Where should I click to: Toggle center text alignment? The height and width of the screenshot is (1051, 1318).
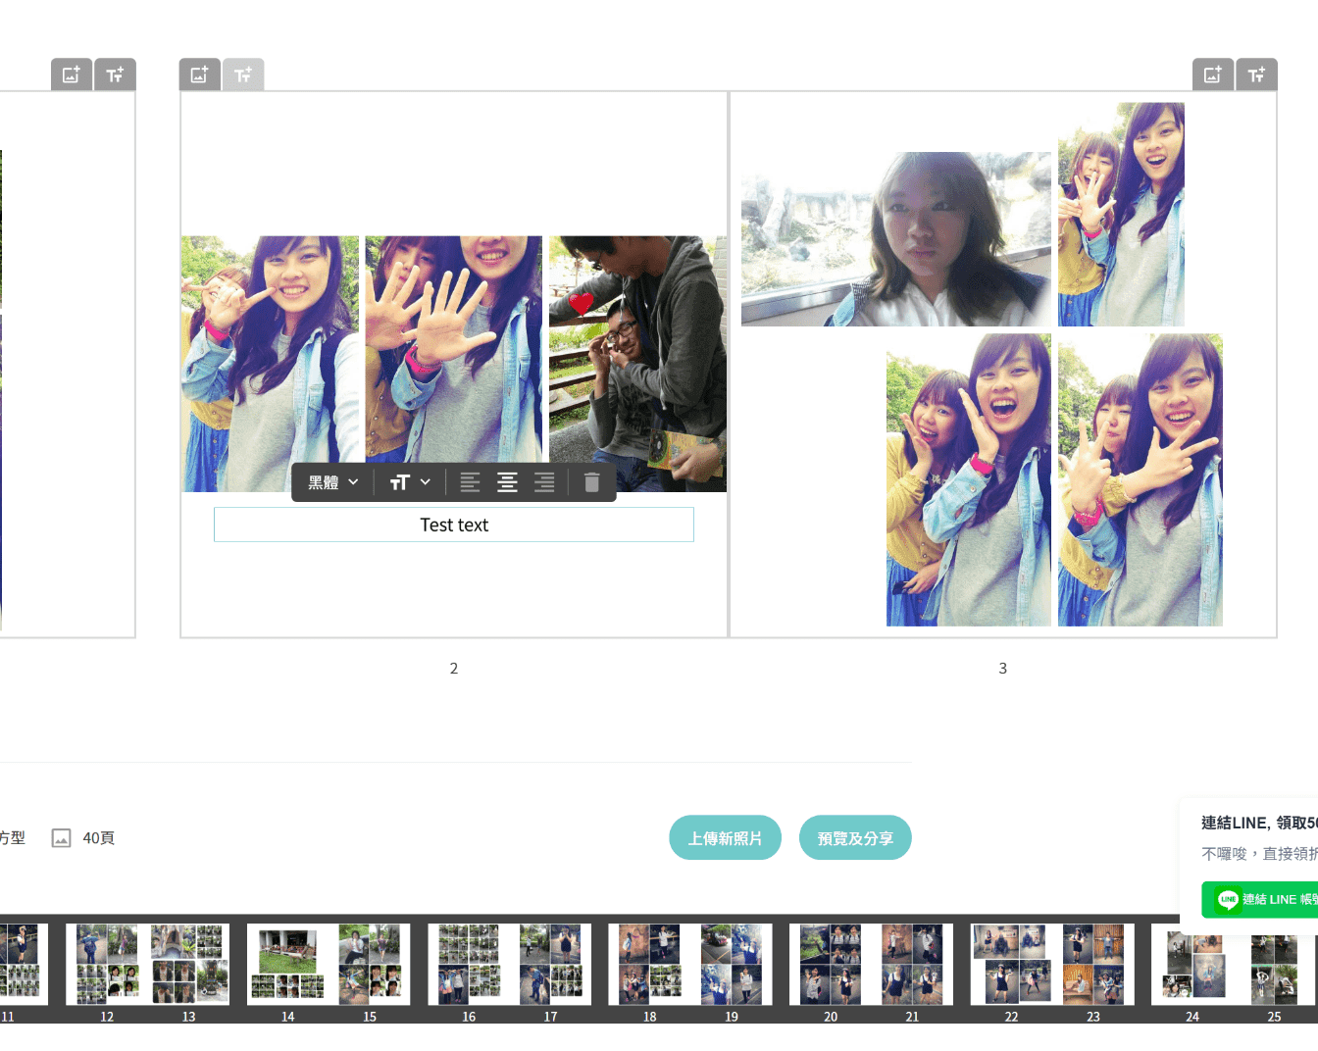(x=507, y=481)
